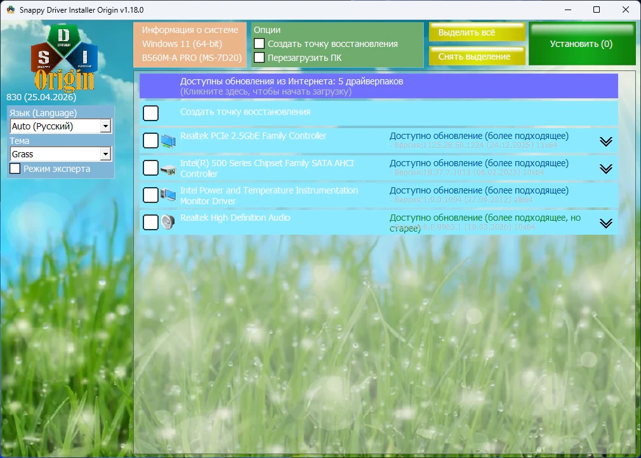Click the speaker icon for Realtek High Definition Audio

pos(168,222)
